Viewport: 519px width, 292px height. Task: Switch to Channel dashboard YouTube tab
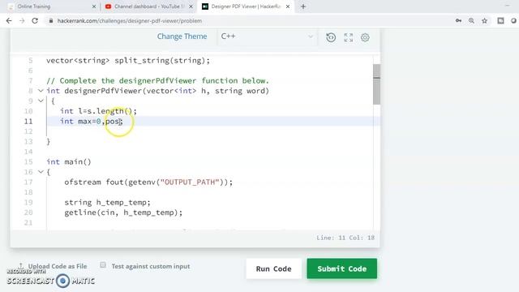pos(148,6)
